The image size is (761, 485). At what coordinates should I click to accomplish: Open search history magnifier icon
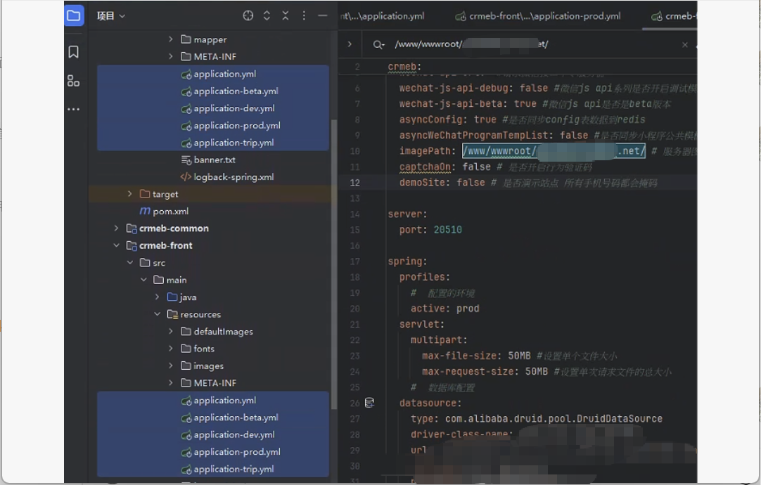[x=378, y=44]
